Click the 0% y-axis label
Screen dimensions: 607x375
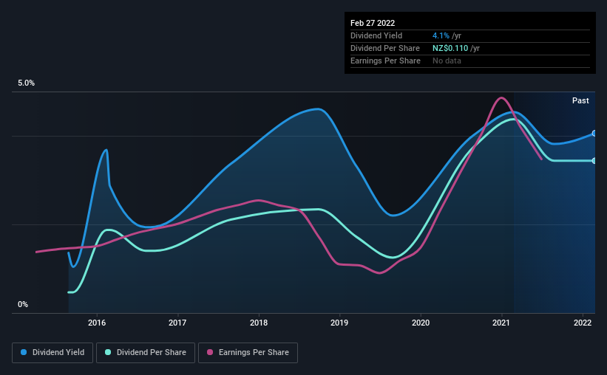23,305
